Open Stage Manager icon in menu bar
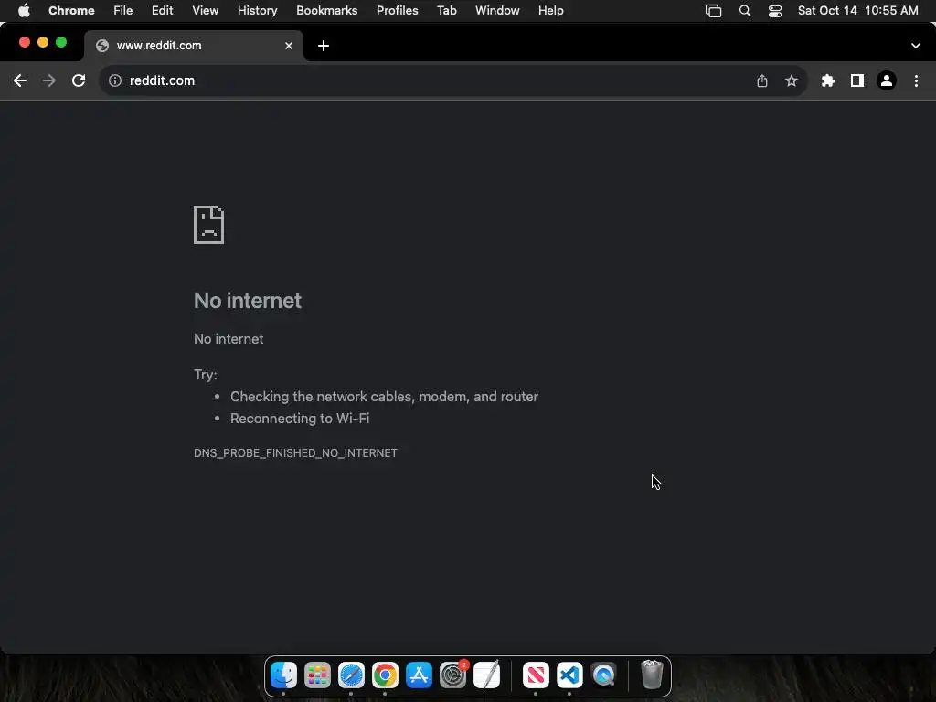 tap(713, 10)
